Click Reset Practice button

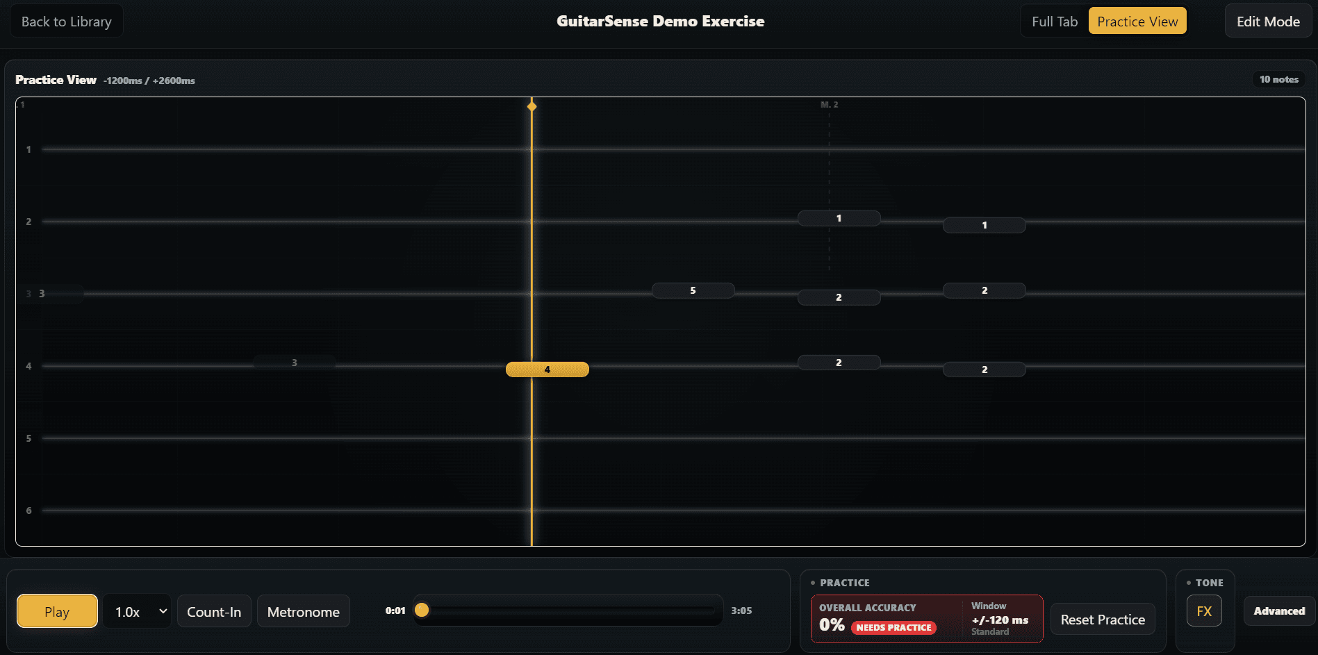coord(1103,620)
